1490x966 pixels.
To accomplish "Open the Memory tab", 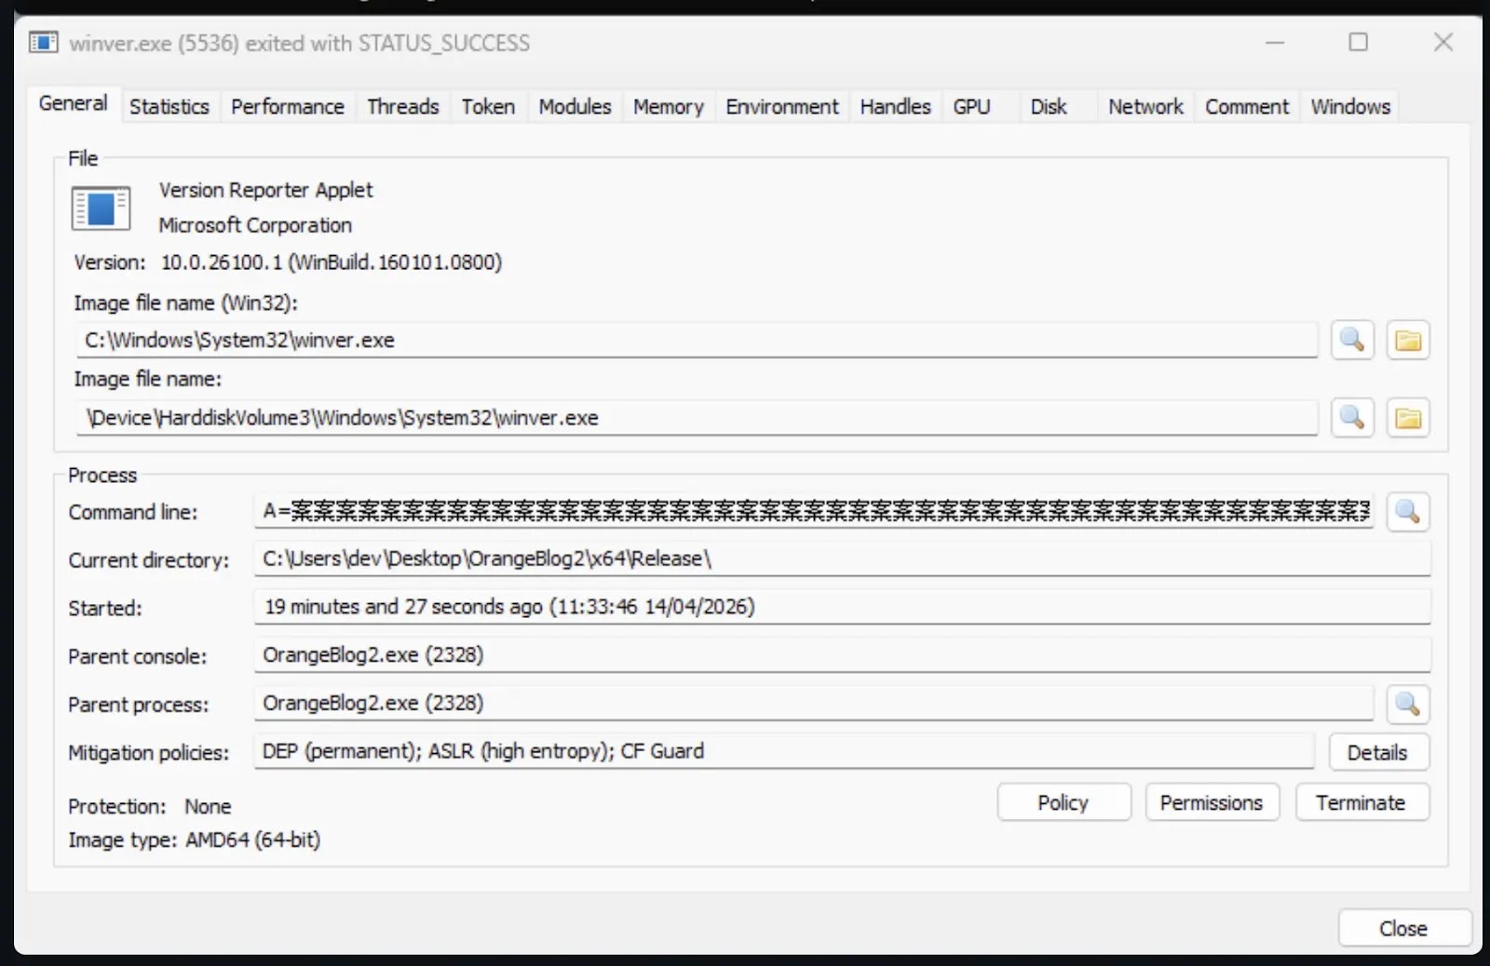I will (x=669, y=107).
